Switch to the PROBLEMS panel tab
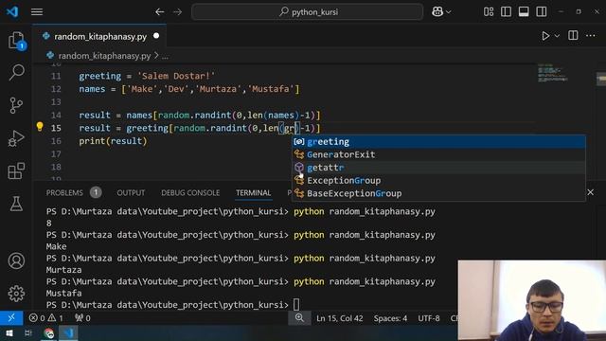Screen dimensions: 606x341 64,192
